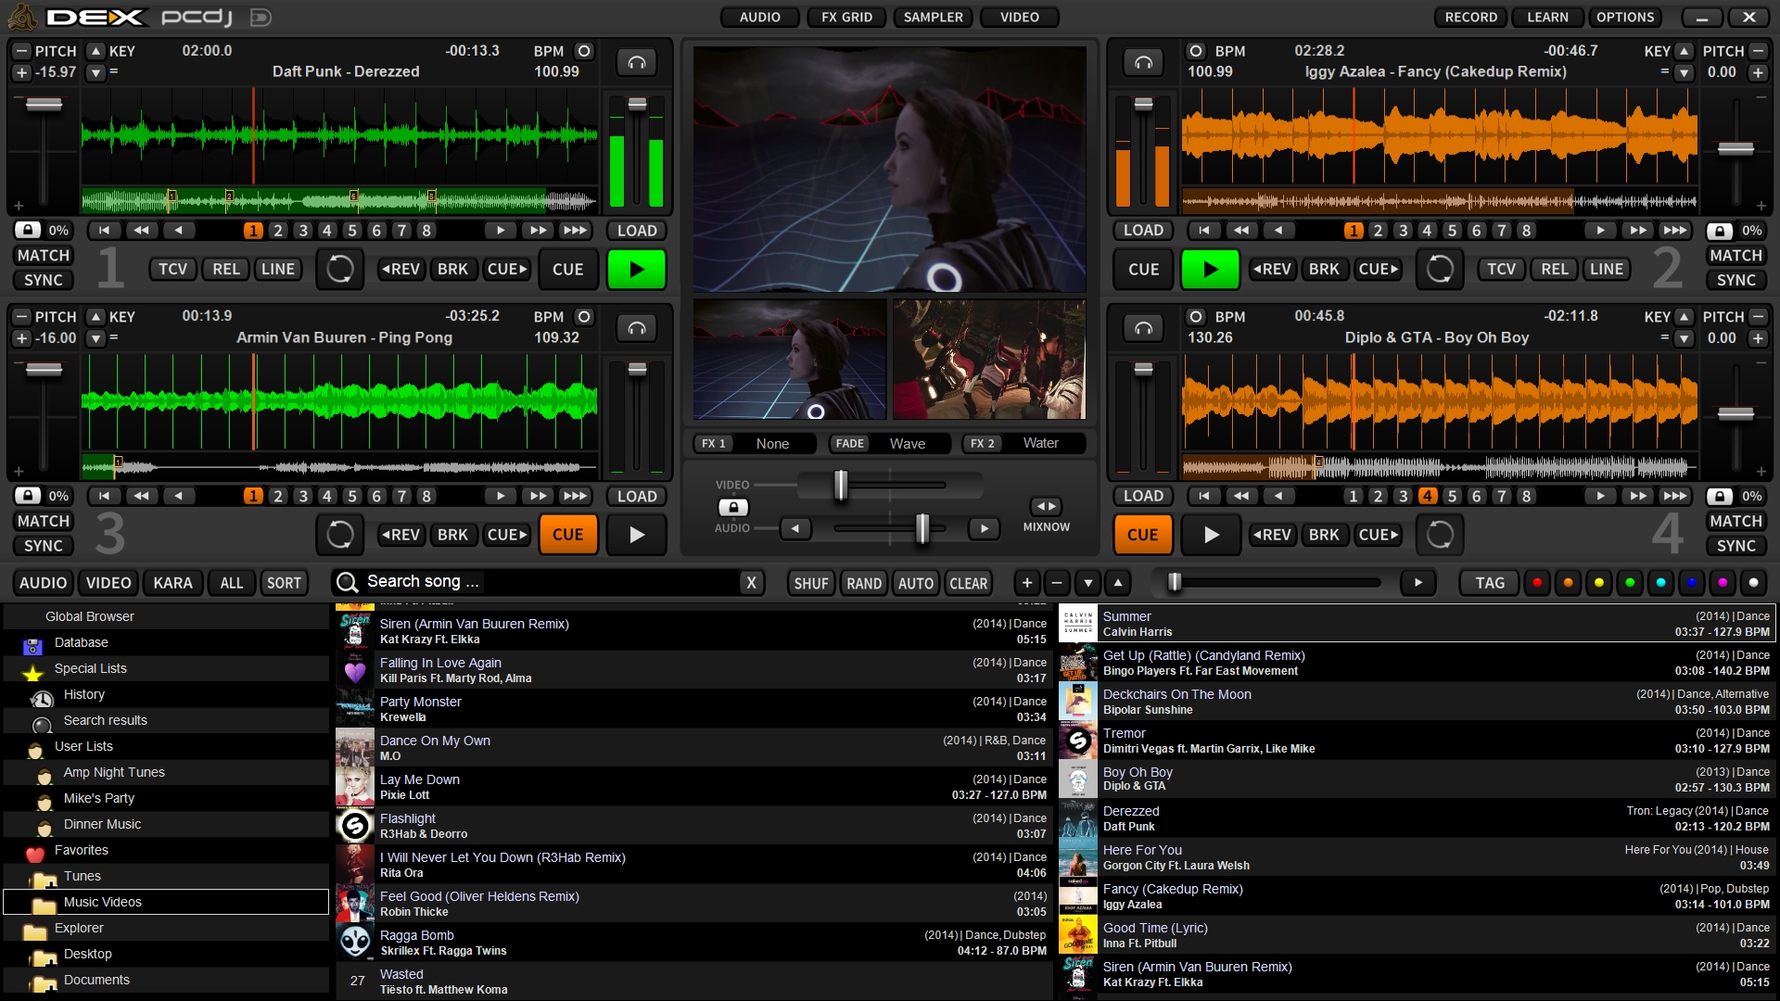Viewport: 1780px width, 1001px height.
Task: Toggle the RAND random playback button
Action: click(863, 582)
